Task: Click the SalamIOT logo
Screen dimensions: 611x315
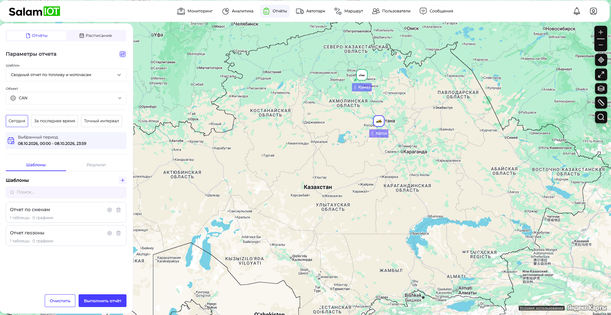Action: pyautogui.click(x=34, y=11)
